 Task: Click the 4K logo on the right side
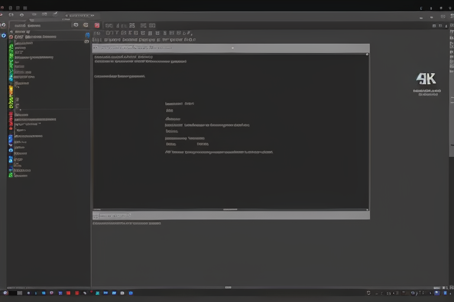[x=426, y=79]
